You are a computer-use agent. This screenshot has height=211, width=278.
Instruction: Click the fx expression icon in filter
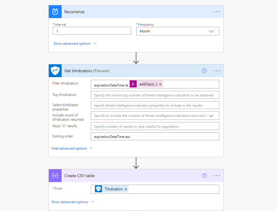[x=133, y=84]
